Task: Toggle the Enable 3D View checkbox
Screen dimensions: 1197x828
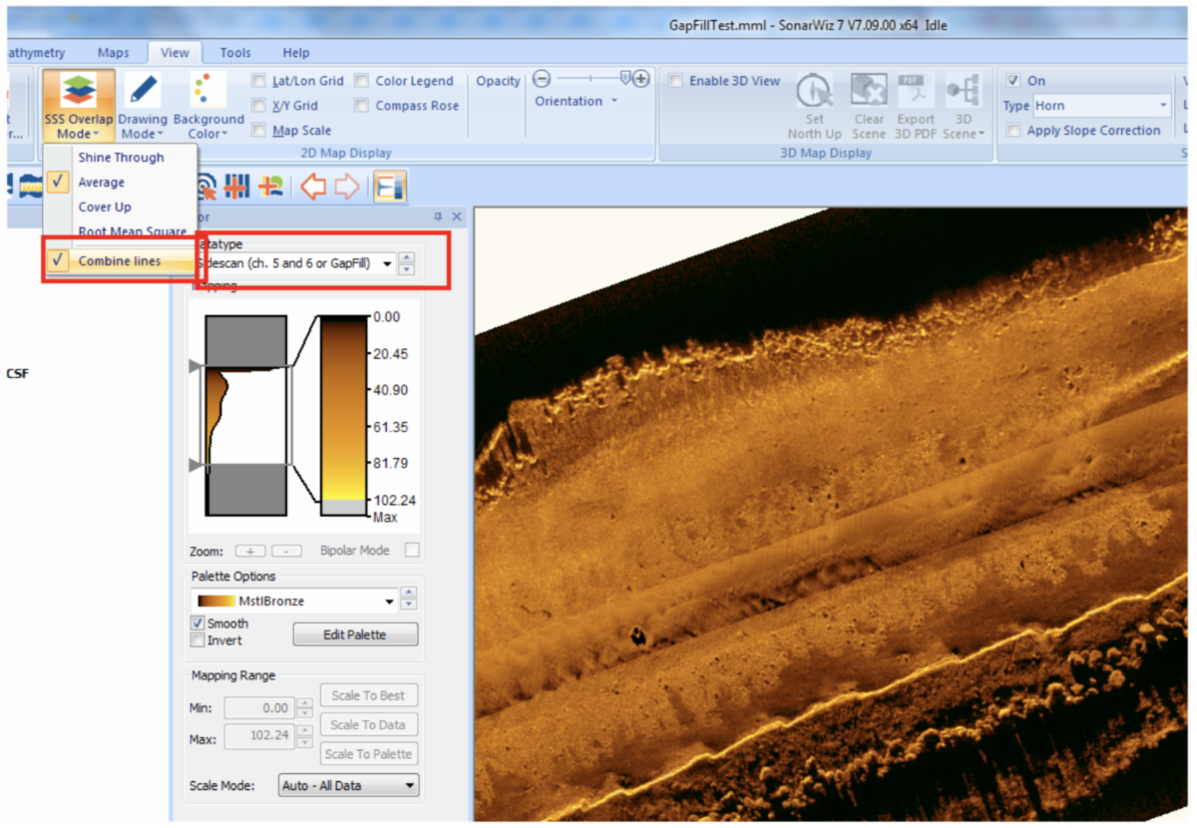Action: [x=676, y=81]
